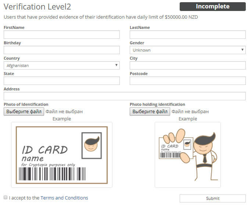Click the Gender dropdown arrow
Image resolution: width=248 pixels, height=205 pixels.
pyautogui.click(x=242, y=50)
